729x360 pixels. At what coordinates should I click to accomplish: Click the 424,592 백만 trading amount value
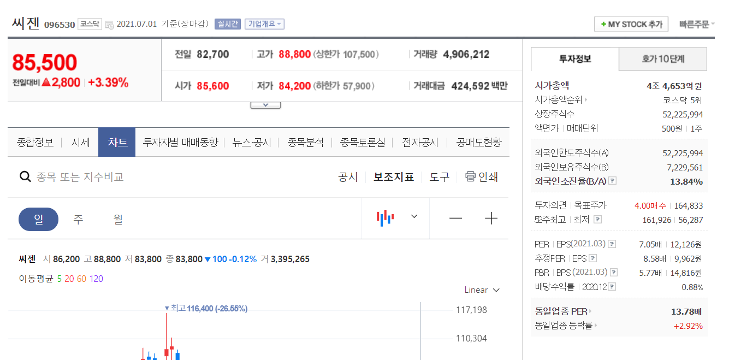pyautogui.click(x=479, y=86)
